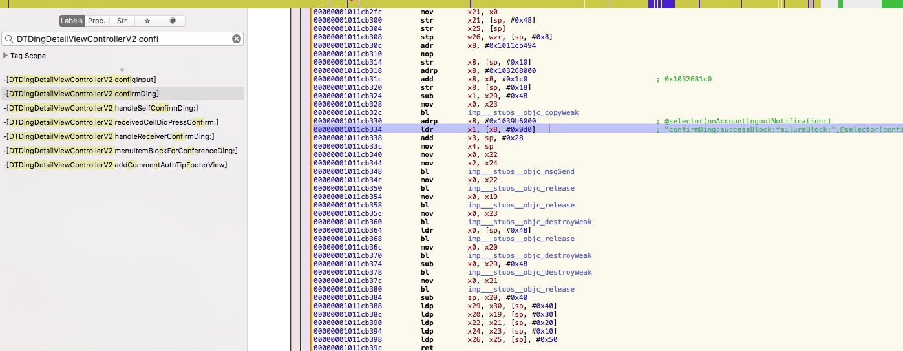Jump to handleReceiverConfirmDing: label
Viewport: 903px width, 351px height.
point(109,136)
